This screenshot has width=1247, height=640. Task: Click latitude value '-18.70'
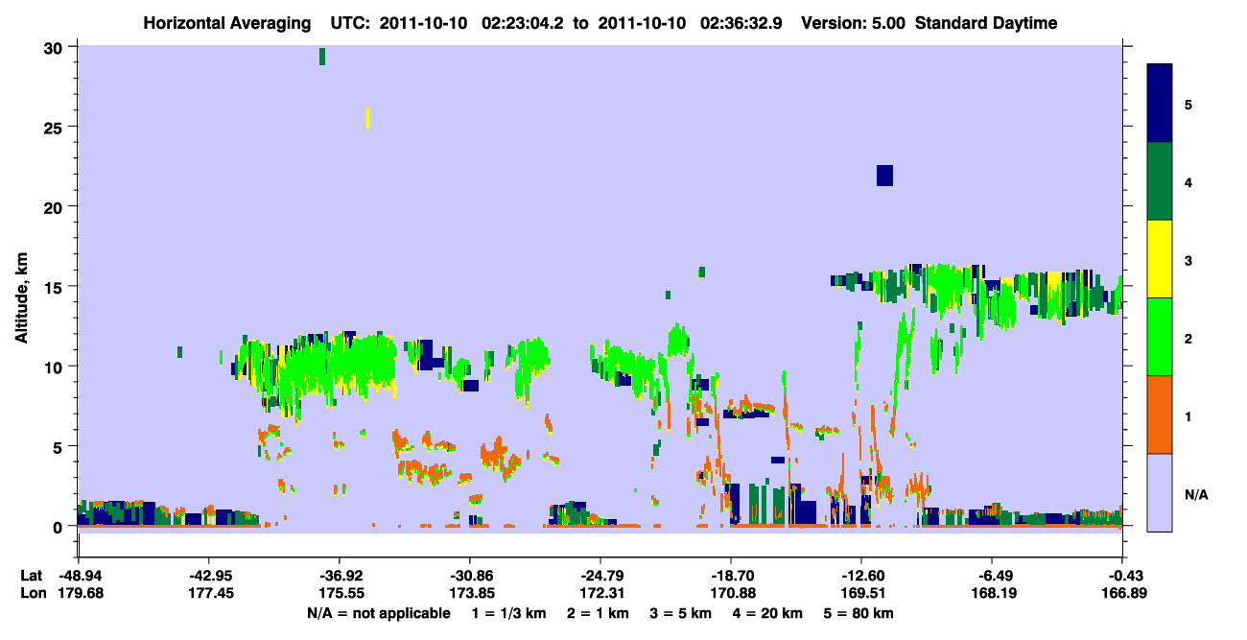(x=731, y=576)
